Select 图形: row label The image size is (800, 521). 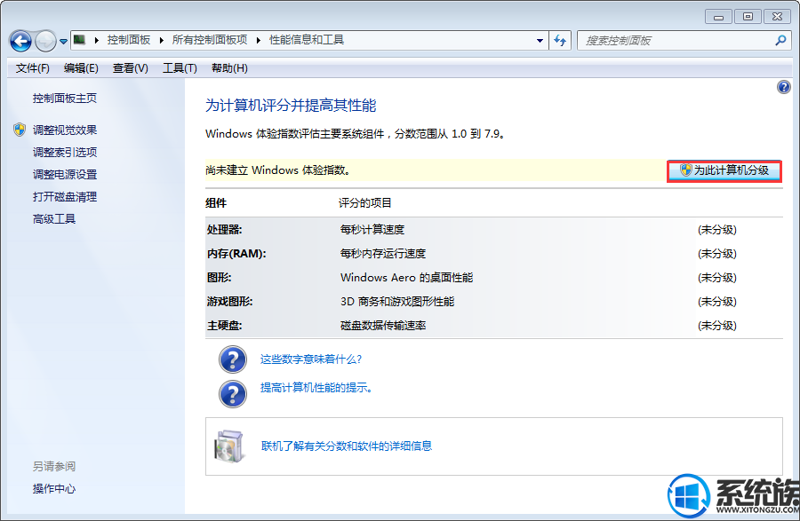coord(219,278)
